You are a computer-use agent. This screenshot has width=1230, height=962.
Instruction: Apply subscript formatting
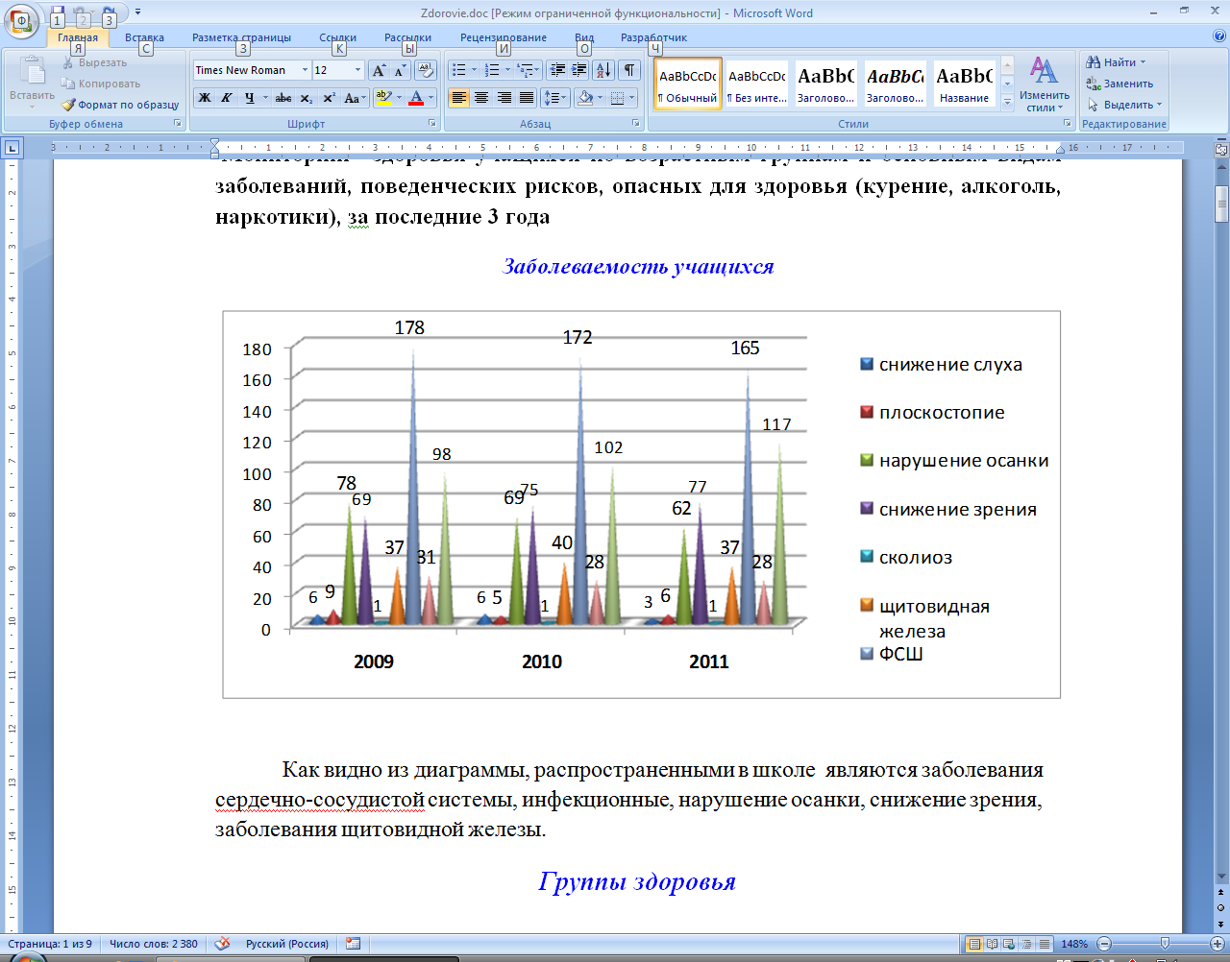[306, 98]
